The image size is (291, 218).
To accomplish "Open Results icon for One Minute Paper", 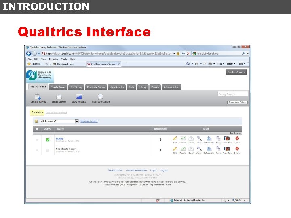I will pos(183,149).
